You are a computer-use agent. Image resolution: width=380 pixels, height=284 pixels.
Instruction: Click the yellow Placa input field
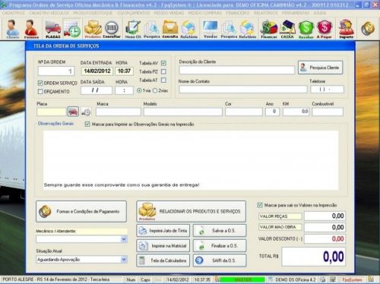coord(52,112)
